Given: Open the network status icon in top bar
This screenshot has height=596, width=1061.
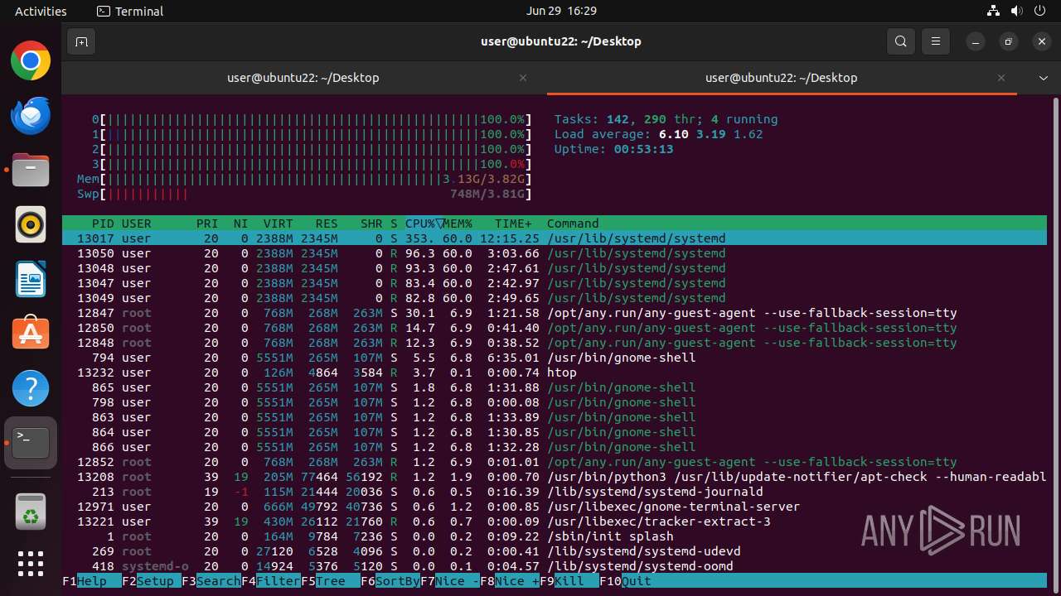Looking at the screenshot, I should [993, 12].
